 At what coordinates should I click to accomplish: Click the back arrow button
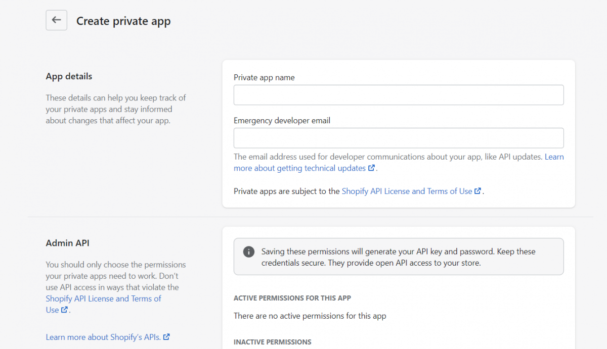[x=56, y=20]
